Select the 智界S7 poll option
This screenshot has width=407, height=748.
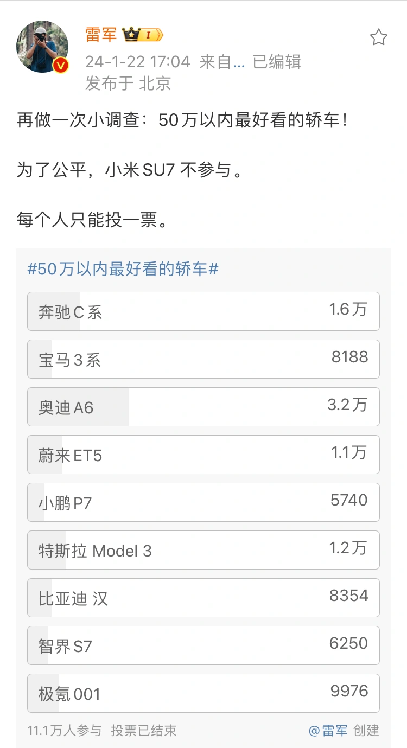(x=203, y=645)
